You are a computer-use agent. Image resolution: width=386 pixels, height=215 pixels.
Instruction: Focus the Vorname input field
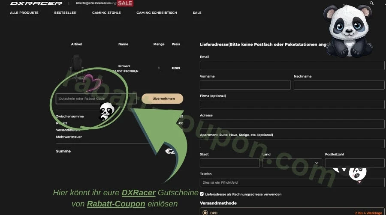[245, 85]
